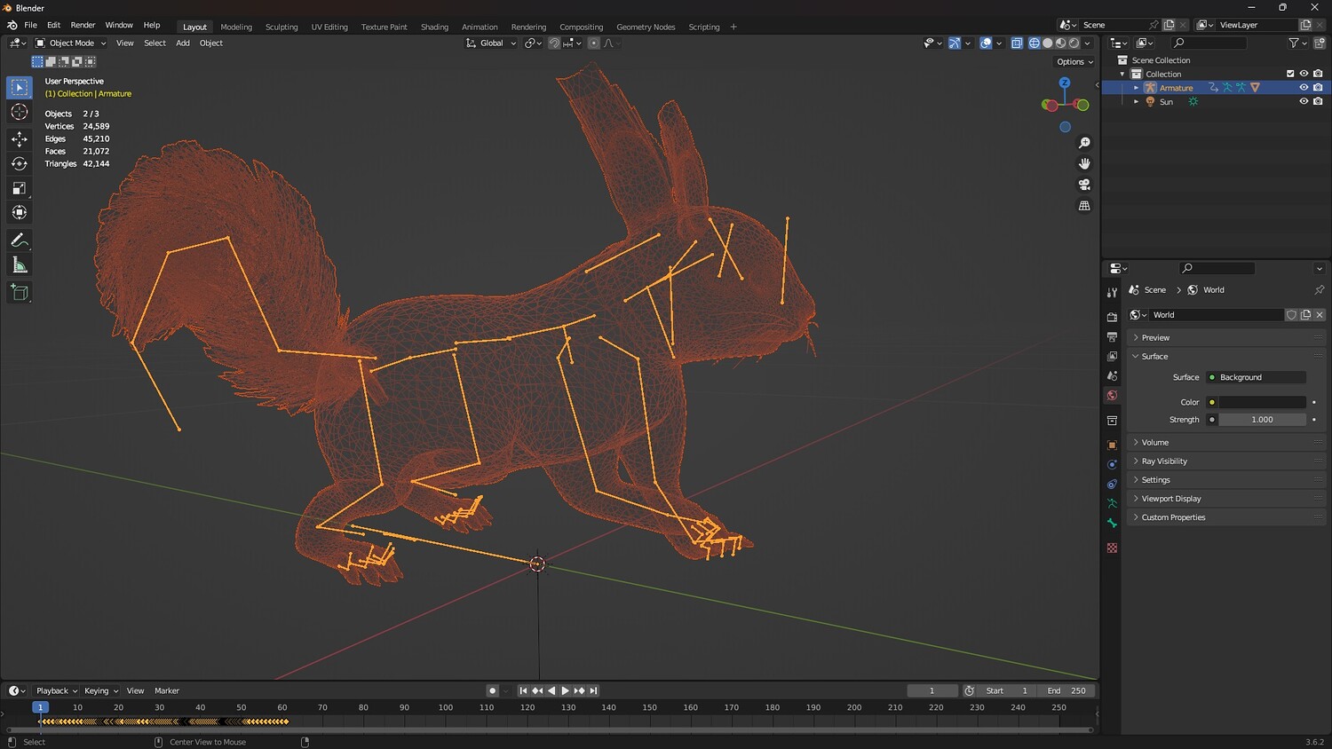Select the Move tool in toolbar
The height and width of the screenshot is (749, 1332).
tap(19, 138)
